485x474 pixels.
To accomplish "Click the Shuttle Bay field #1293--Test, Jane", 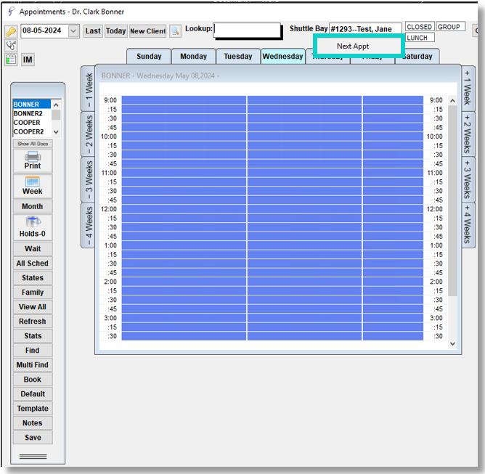I will 365,29.
